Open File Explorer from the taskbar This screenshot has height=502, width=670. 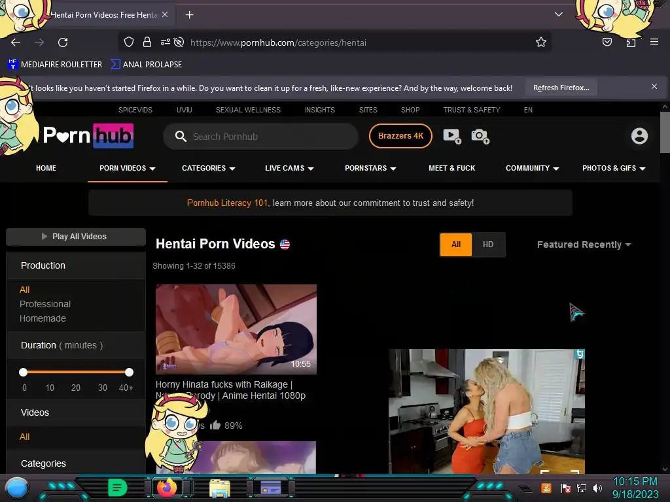[x=220, y=488]
